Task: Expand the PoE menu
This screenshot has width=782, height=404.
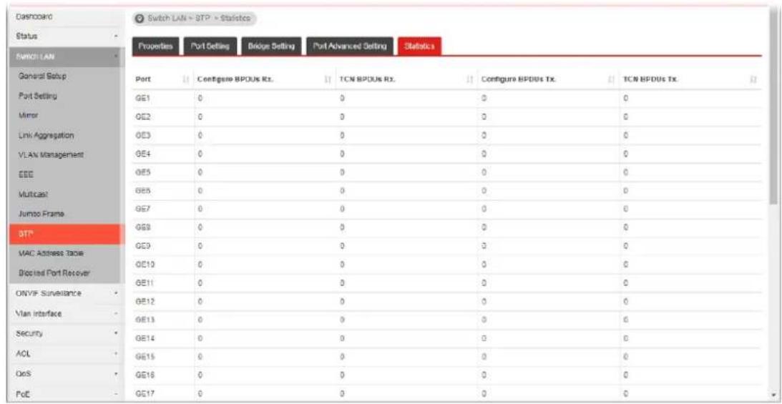Action: (x=116, y=393)
